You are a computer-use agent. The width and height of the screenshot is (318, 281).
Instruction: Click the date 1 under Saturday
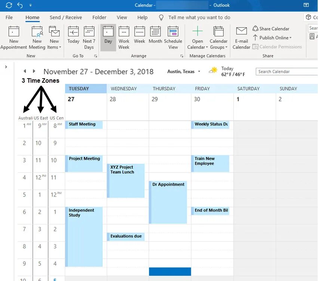(238, 99)
